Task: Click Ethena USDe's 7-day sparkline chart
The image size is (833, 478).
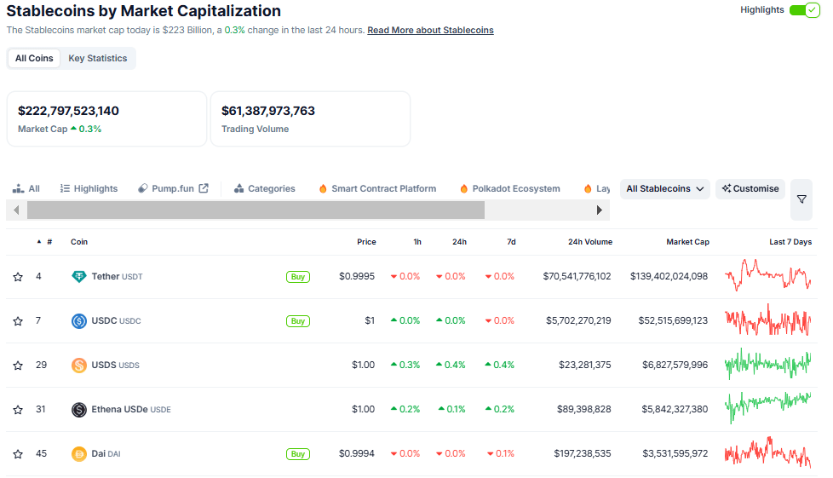Action: click(768, 408)
